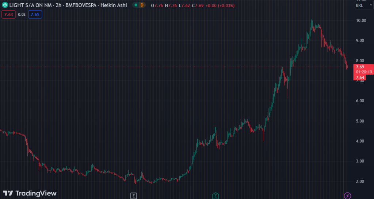Click the 2.00 price scale label
374x199 pixels.
[360, 182]
